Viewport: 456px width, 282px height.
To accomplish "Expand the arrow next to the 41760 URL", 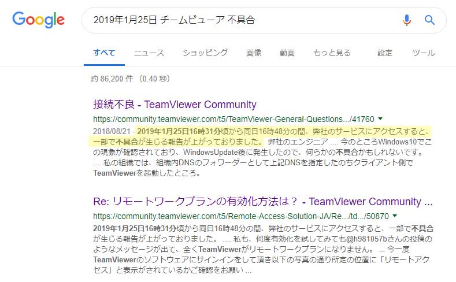I will [380, 118].
